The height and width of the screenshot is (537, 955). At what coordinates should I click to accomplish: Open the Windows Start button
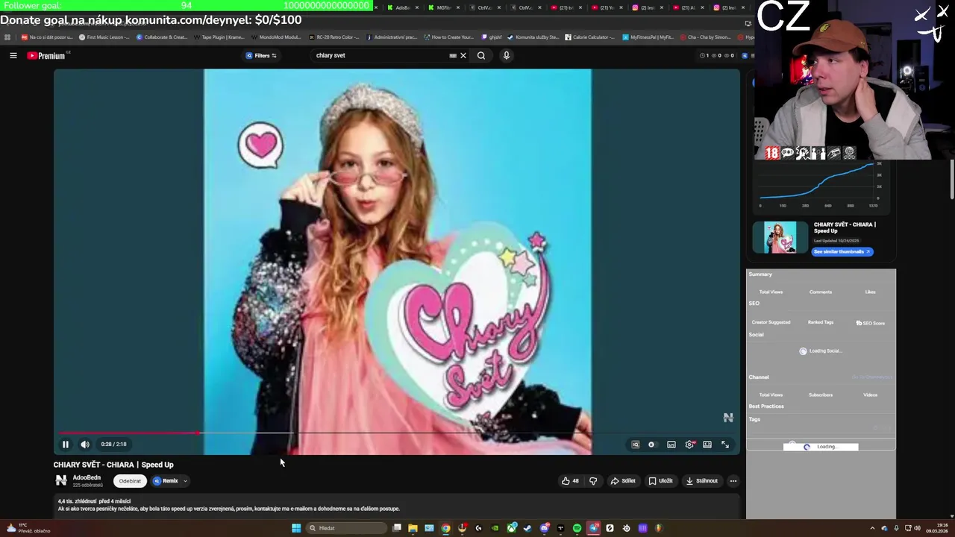(x=296, y=528)
